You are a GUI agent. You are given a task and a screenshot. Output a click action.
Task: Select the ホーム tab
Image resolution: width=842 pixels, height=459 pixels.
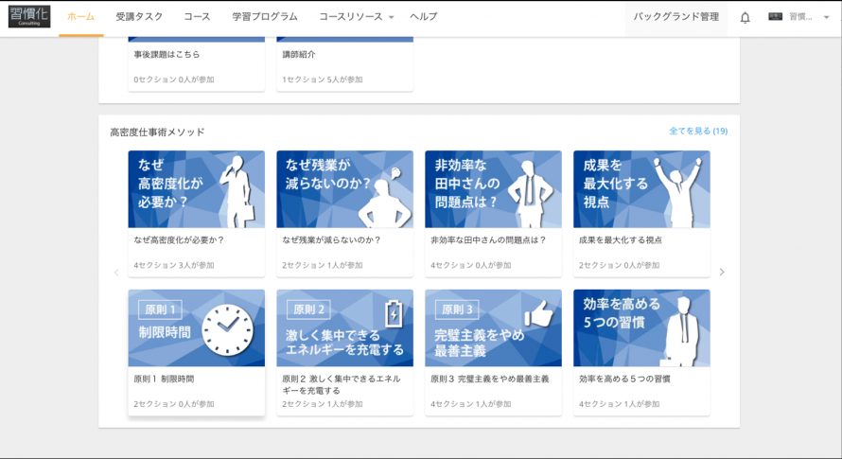[80, 17]
